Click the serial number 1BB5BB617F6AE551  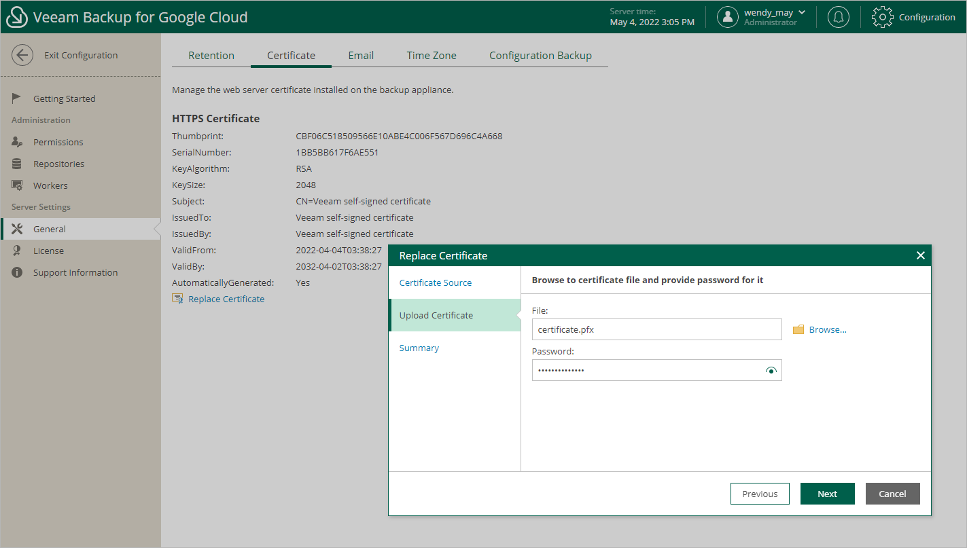(337, 152)
